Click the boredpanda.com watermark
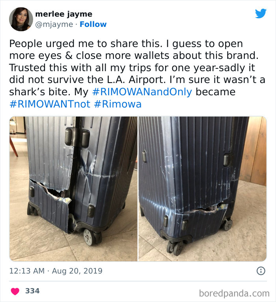The width and height of the screenshot is (276, 302). click(x=234, y=294)
